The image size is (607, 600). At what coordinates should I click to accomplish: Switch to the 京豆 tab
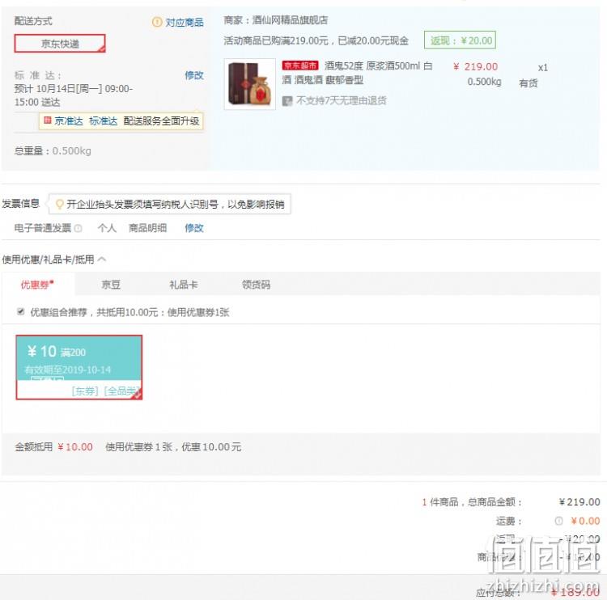point(111,285)
